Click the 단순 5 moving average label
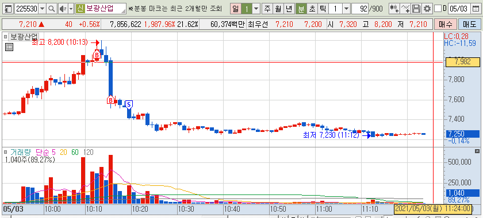 click(x=45, y=152)
